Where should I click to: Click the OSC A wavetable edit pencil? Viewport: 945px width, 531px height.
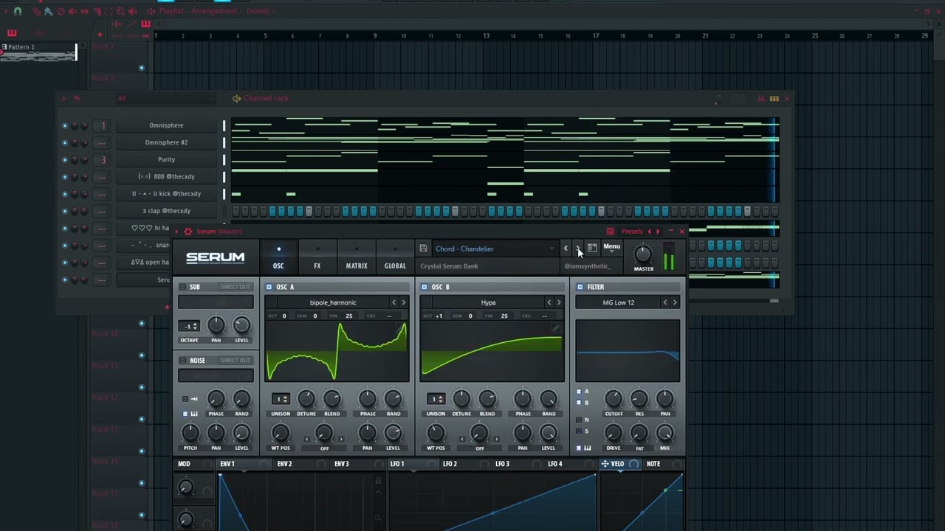401,328
